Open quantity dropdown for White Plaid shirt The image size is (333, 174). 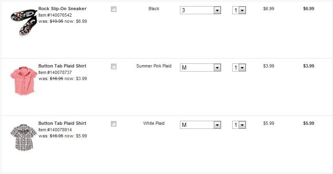pos(239,125)
